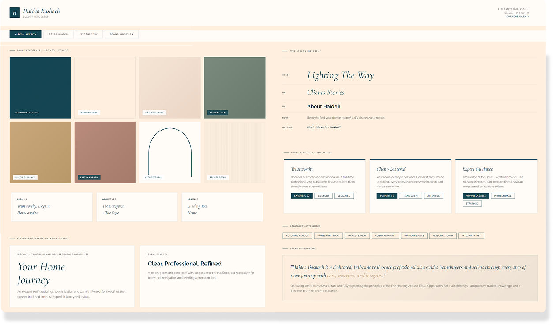Click the Market Expert attribute tag
The image size is (553, 325).
click(x=357, y=235)
